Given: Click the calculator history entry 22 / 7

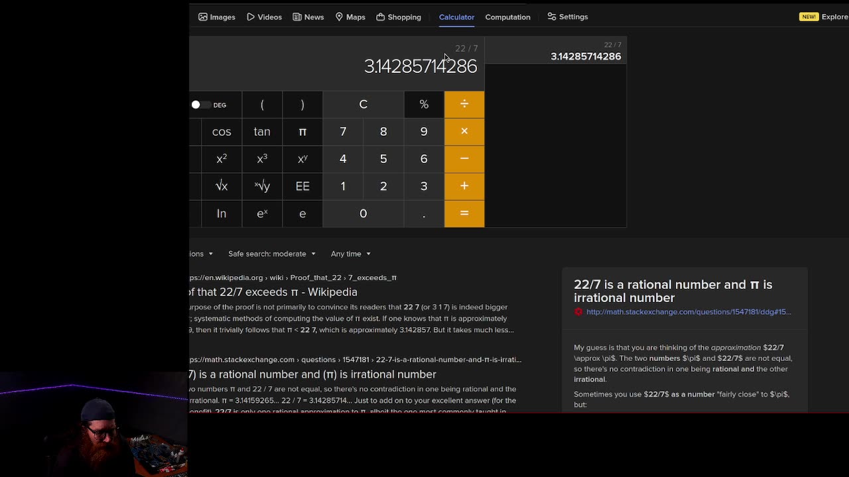Looking at the screenshot, I should [585, 52].
